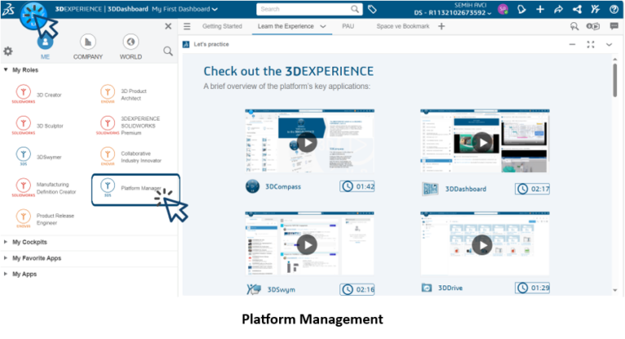Switch to the Getting Started tab
The image size is (625, 339).
tap(221, 27)
